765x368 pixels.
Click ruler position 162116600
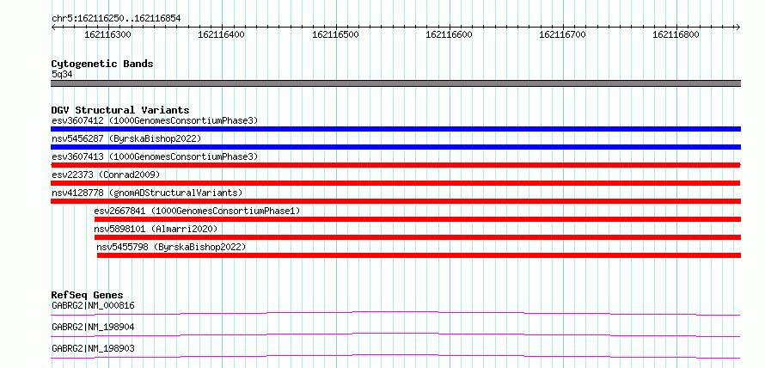coord(450,34)
